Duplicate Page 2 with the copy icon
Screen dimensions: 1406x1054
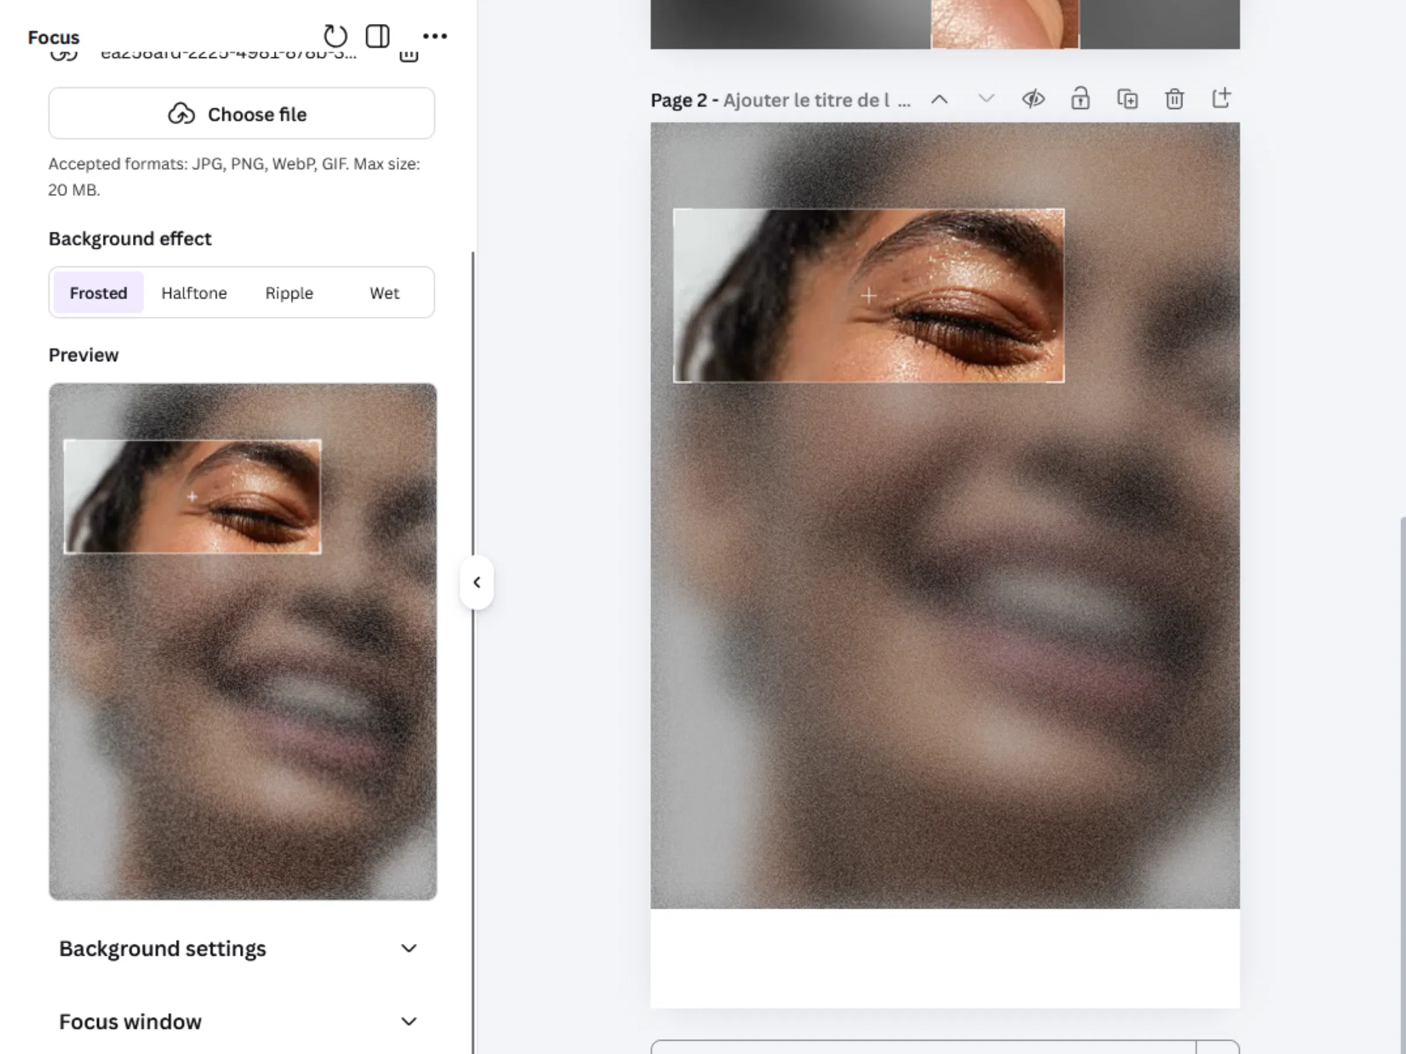(1128, 99)
